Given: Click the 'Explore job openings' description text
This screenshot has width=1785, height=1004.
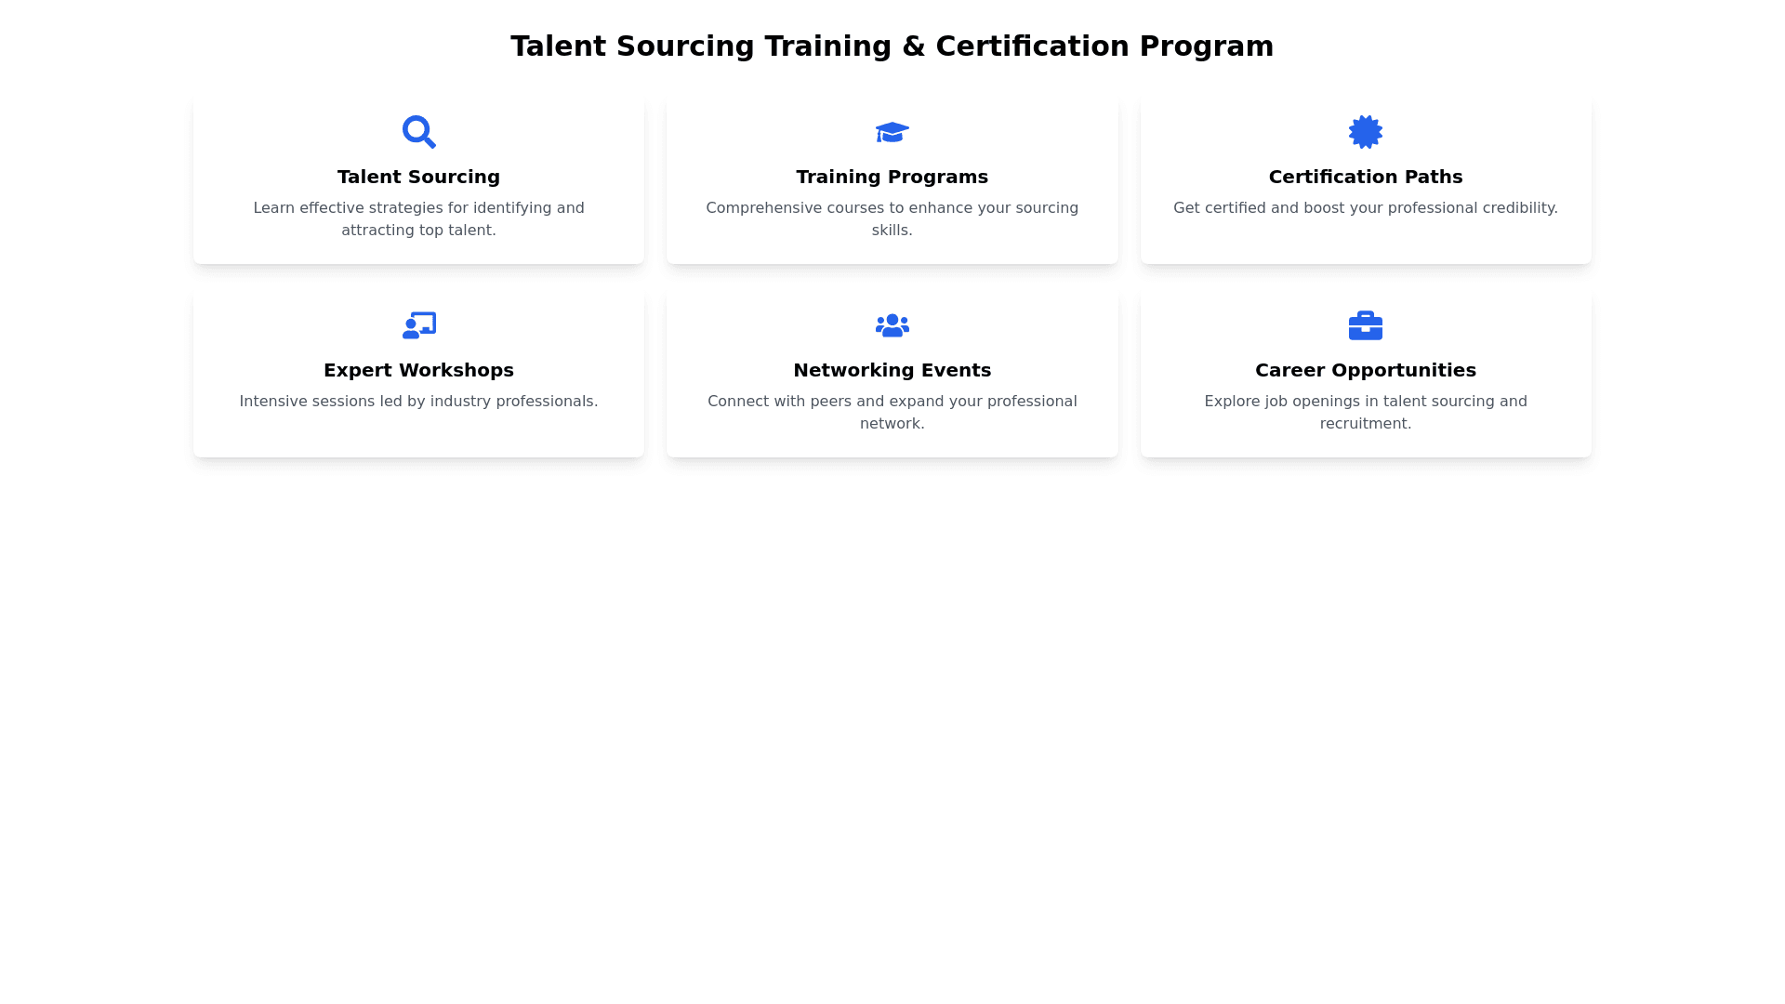Looking at the screenshot, I should pos(1365,412).
